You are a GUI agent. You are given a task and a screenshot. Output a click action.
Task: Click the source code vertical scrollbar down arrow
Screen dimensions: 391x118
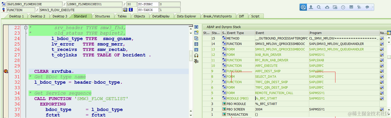tap(191, 115)
